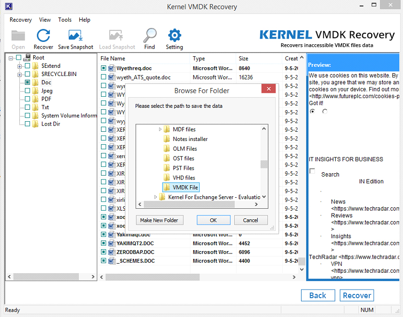The image size is (403, 317).
Task: Click Word icon of Wyethreq.doc
Action: coord(112,68)
